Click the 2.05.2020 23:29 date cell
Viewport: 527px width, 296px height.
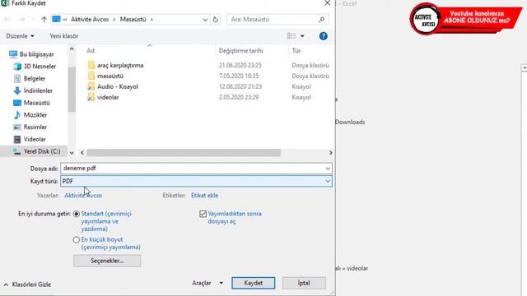pos(239,97)
